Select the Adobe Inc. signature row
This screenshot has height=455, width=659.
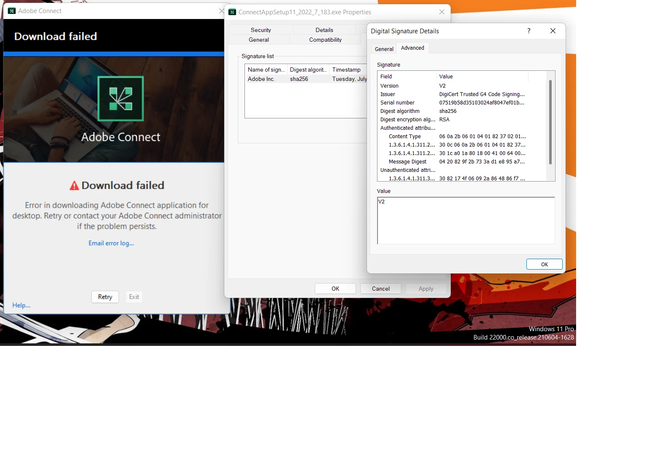point(306,79)
